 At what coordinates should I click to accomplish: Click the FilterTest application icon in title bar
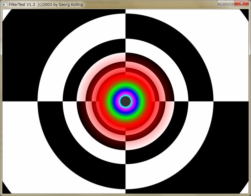click(x=5, y=4)
